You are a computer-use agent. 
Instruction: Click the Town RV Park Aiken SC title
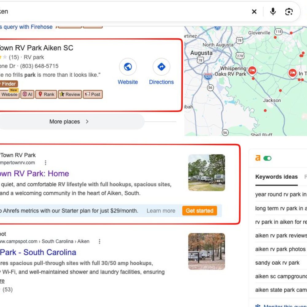pos(36,48)
